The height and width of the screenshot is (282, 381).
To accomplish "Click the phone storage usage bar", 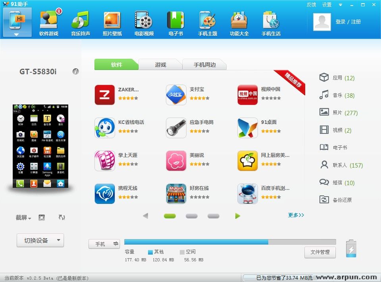I will [230, 241].
